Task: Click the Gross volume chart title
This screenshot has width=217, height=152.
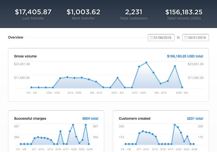Action: [x=25, y=56]
